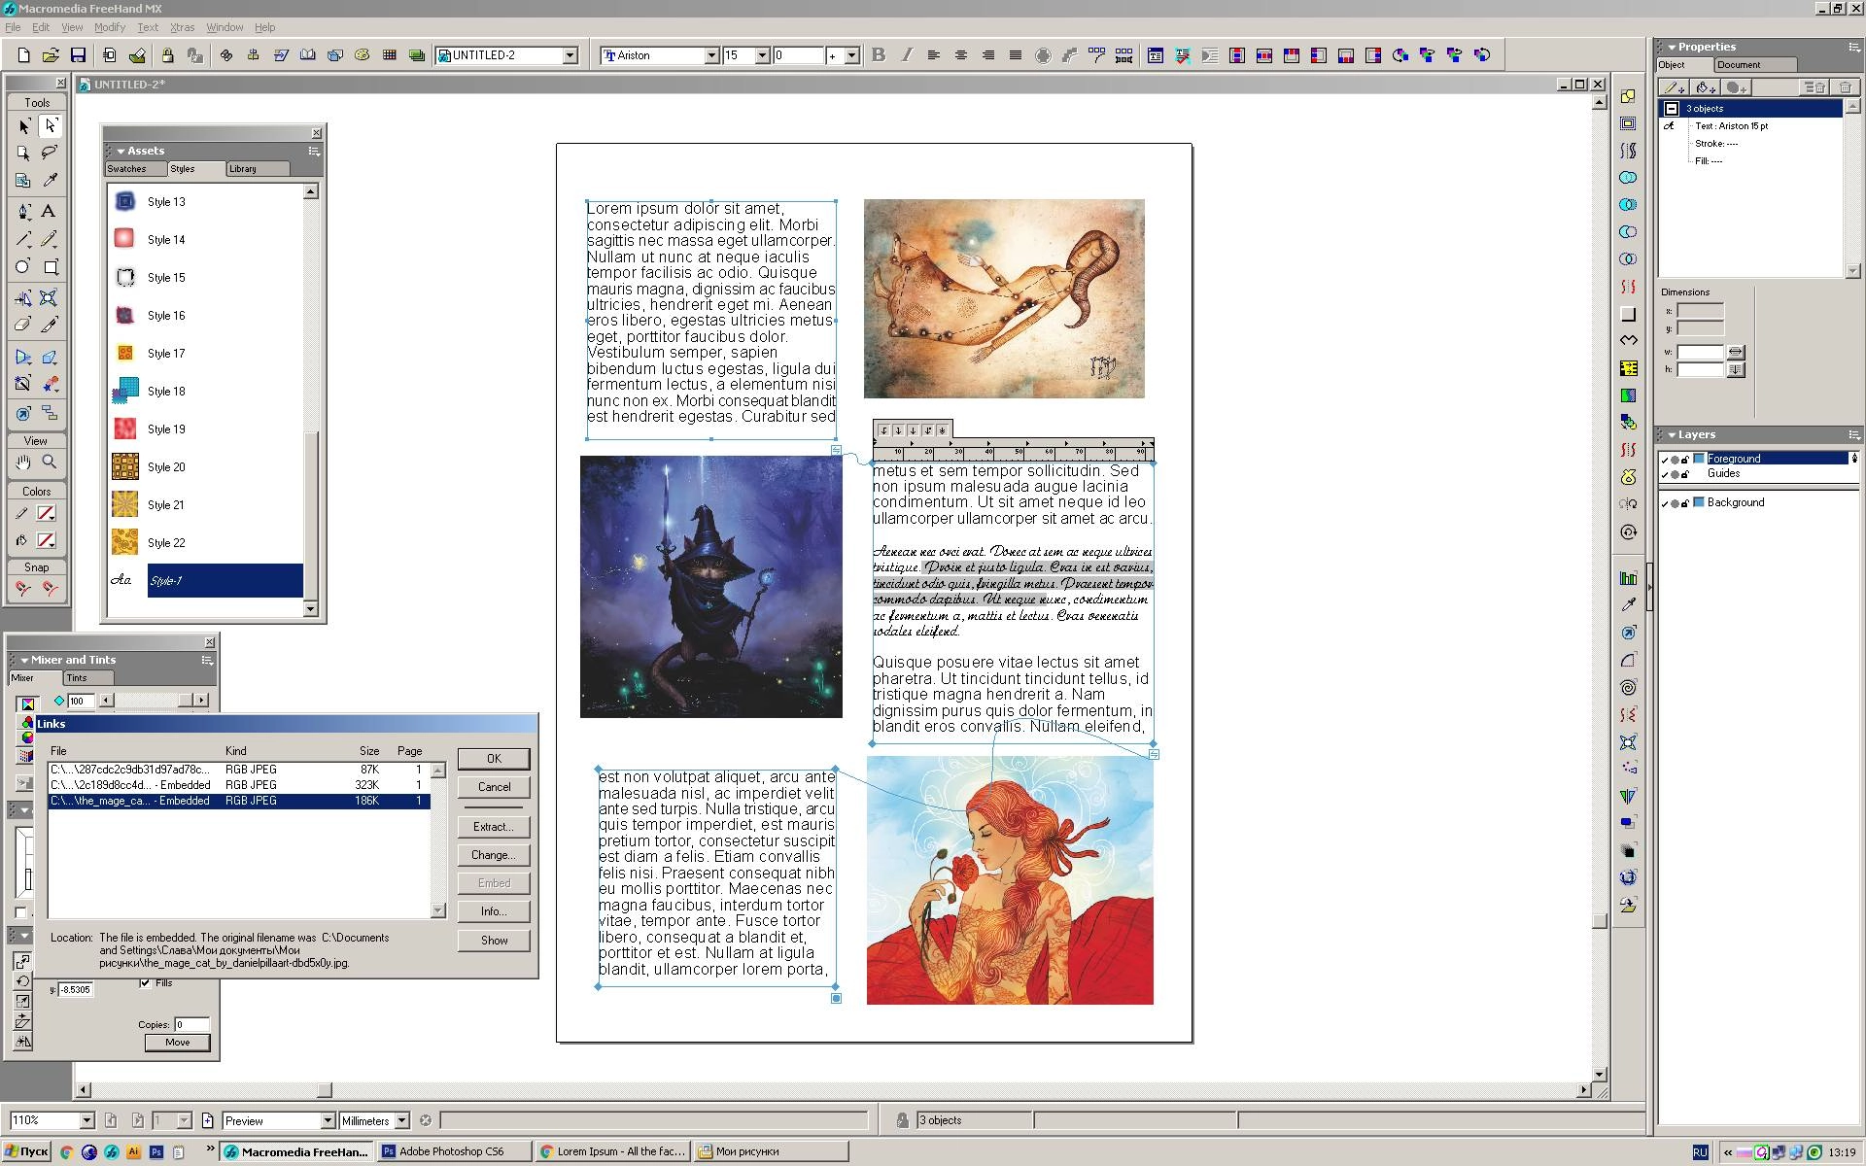Apply bold text formatting

click(x=879, y=55)
